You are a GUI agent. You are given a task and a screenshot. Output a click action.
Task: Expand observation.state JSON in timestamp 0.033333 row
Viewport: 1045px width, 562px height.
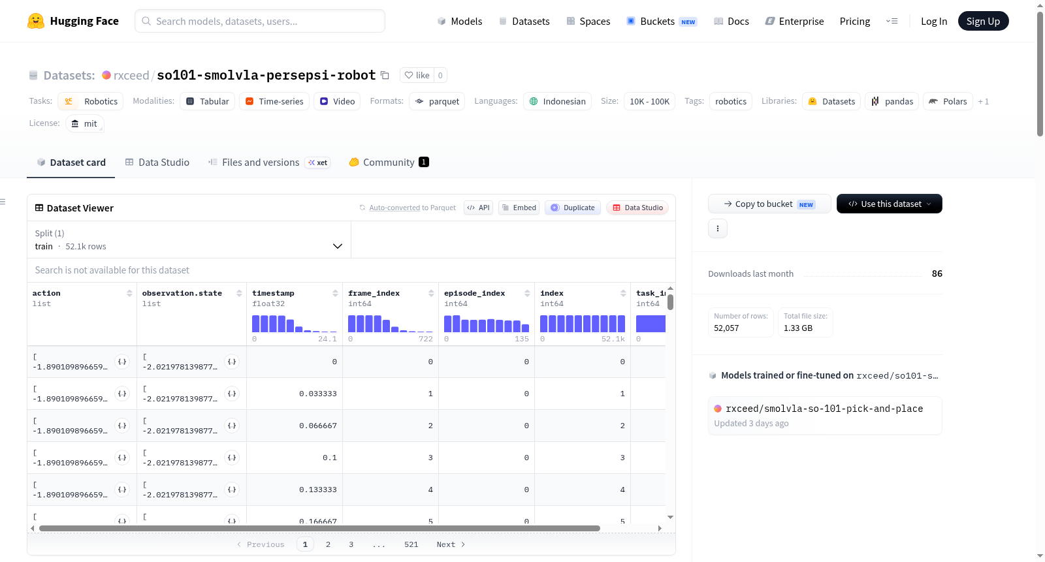pyautogui.click(x=232, y=394)
